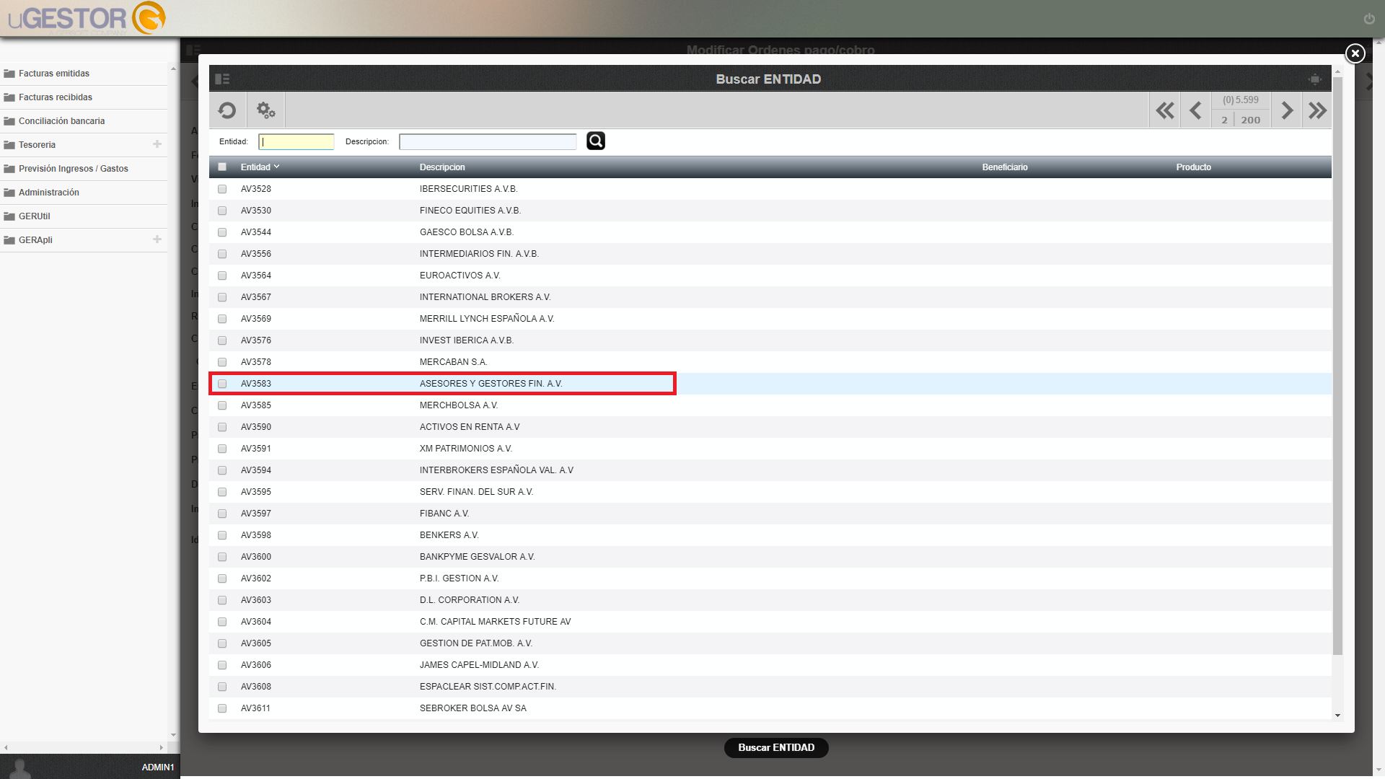This screenshot has height=779, width=1385.
Task: Click the uGESTOR logo
Action: pos(87,18)
